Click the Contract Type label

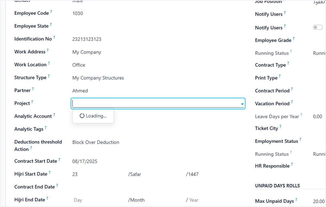pyautogui.click(x=270, y=65)
